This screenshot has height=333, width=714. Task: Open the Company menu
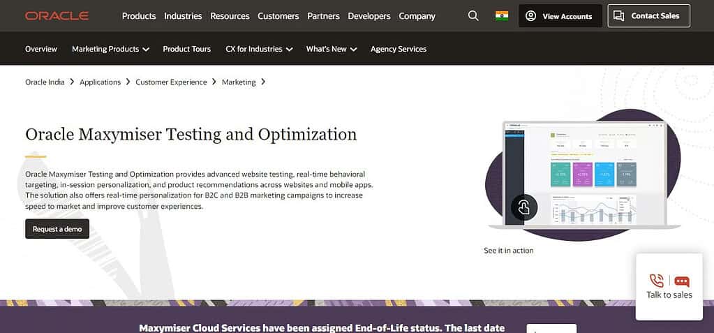click(417, 16)
